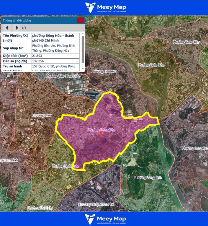This screenshot has width=208, height=226.
Task: Click the Phường Tam Hiệp label
Action: point(186,42)
